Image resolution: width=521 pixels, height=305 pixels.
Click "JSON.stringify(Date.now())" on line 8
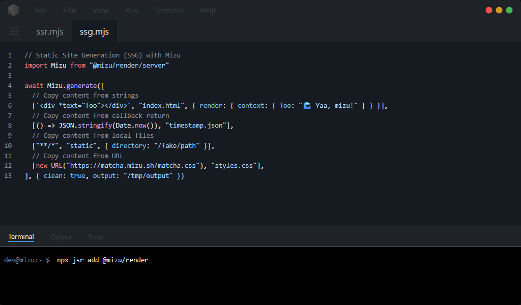click(109, 126)
